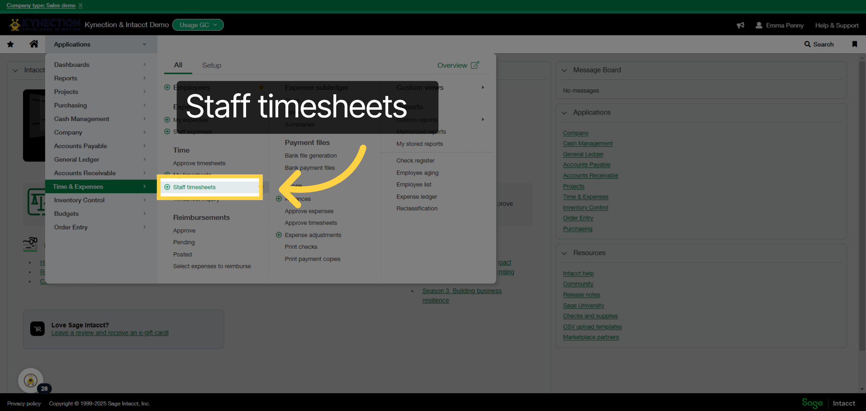Open Bank file generation

coord(311,156)
